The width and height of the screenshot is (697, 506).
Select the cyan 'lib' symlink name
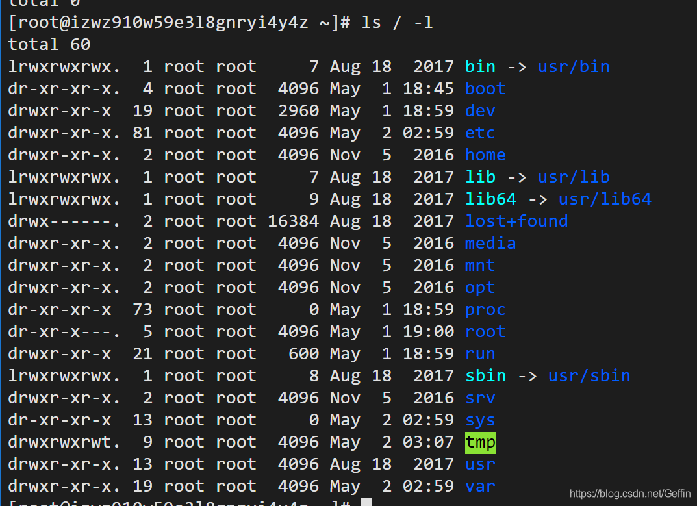(480, 177)
